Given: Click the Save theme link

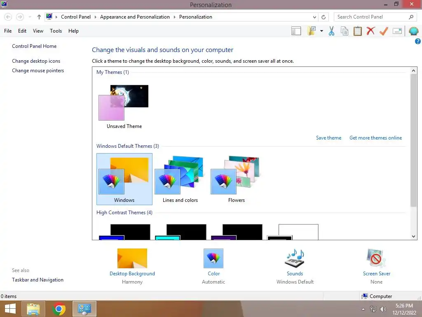Looking at the screenshot, I should pyautogui.click(x=328, y=138).
